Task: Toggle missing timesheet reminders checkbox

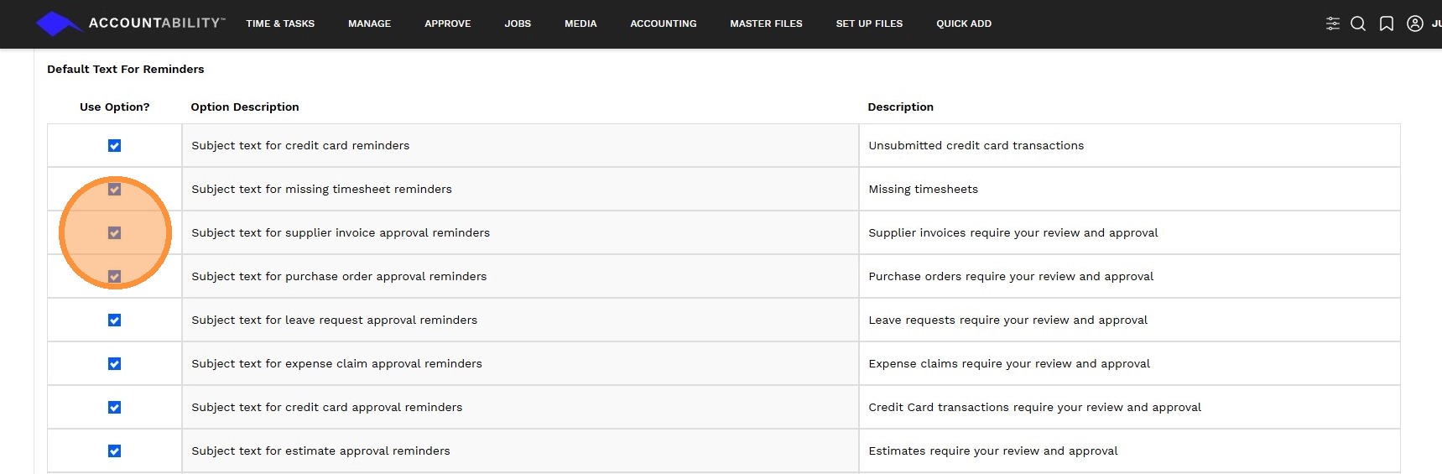Action: tap(115, 190)
